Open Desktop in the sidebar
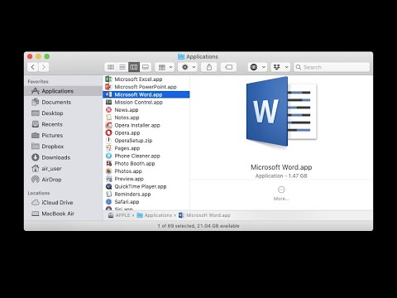Screen dimensions: 397x298 point(63,113)
